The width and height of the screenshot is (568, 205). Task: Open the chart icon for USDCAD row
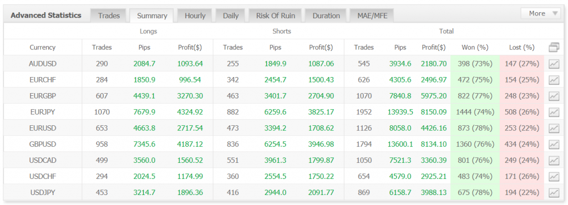tap(554, 161)
